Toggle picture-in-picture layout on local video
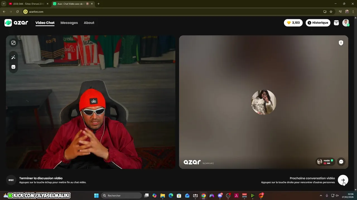This screenshot has height=200, width=357. click(13, 43)
